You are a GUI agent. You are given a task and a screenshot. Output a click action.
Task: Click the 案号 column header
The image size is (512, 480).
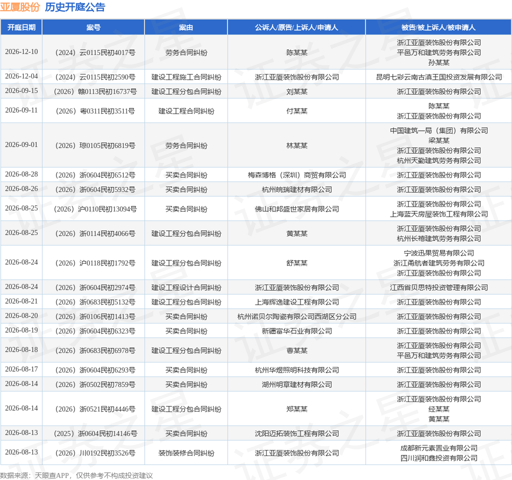point(93,27)
